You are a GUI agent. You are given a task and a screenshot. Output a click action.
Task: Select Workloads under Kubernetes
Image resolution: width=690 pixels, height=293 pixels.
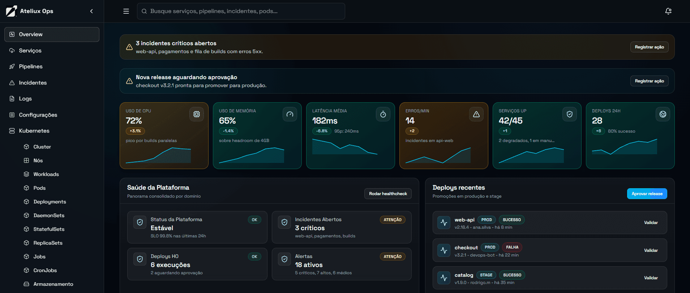point(59,174)
